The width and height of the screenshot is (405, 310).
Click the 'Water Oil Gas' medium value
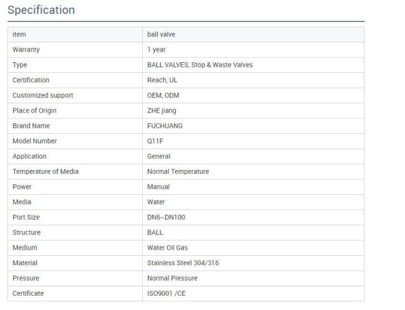tap(167, 248)
